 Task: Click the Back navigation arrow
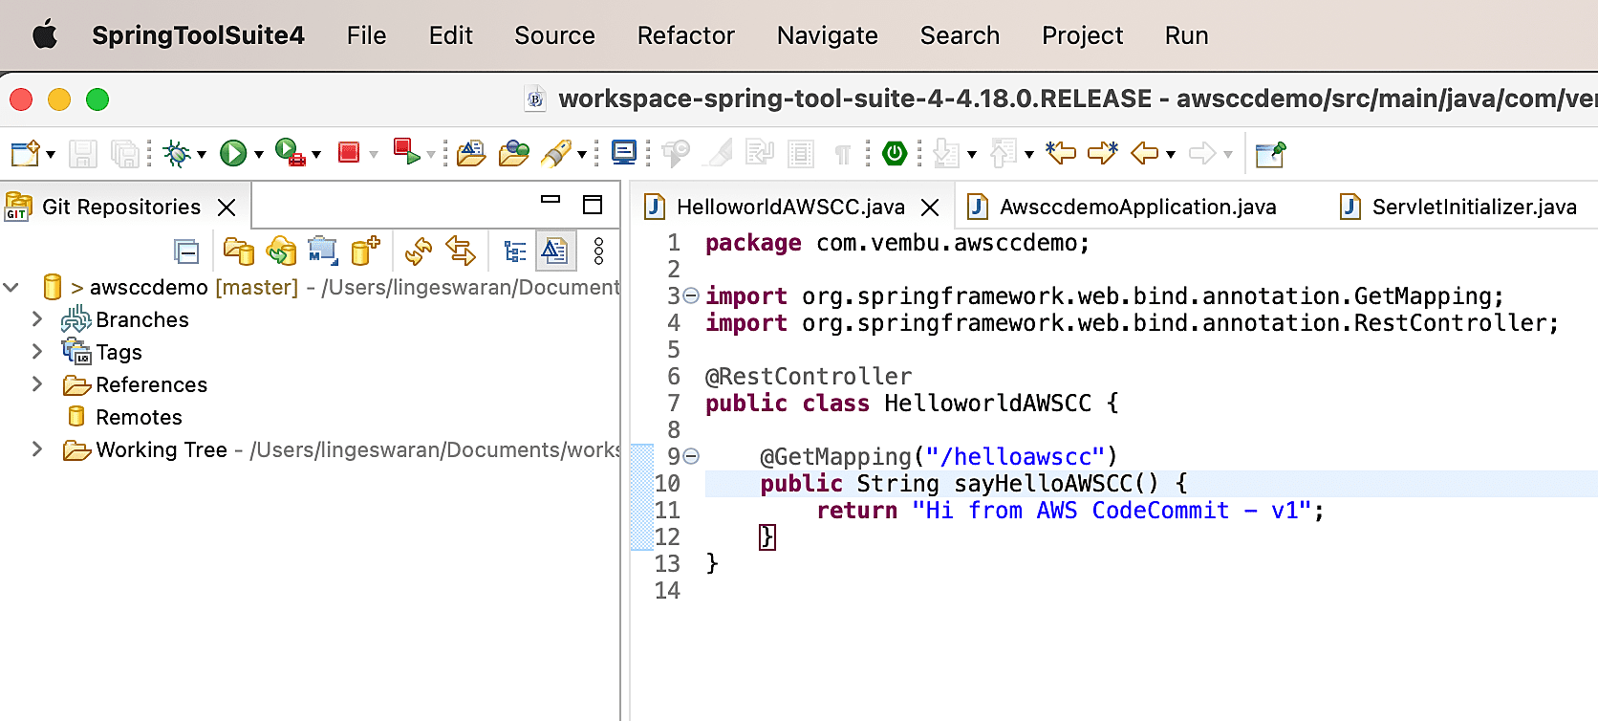point(1145,153)
